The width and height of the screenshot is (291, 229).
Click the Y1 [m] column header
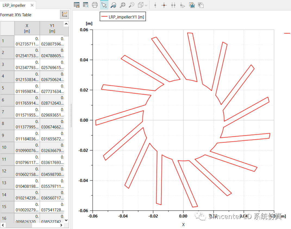tap(52, 28)
